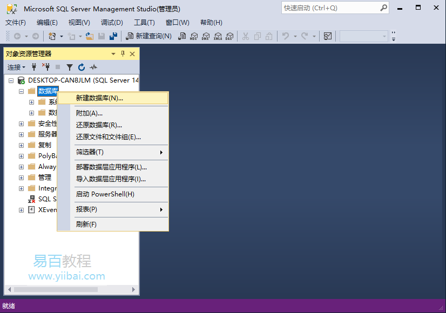Click the XMLA query toolbar icon

218,36
